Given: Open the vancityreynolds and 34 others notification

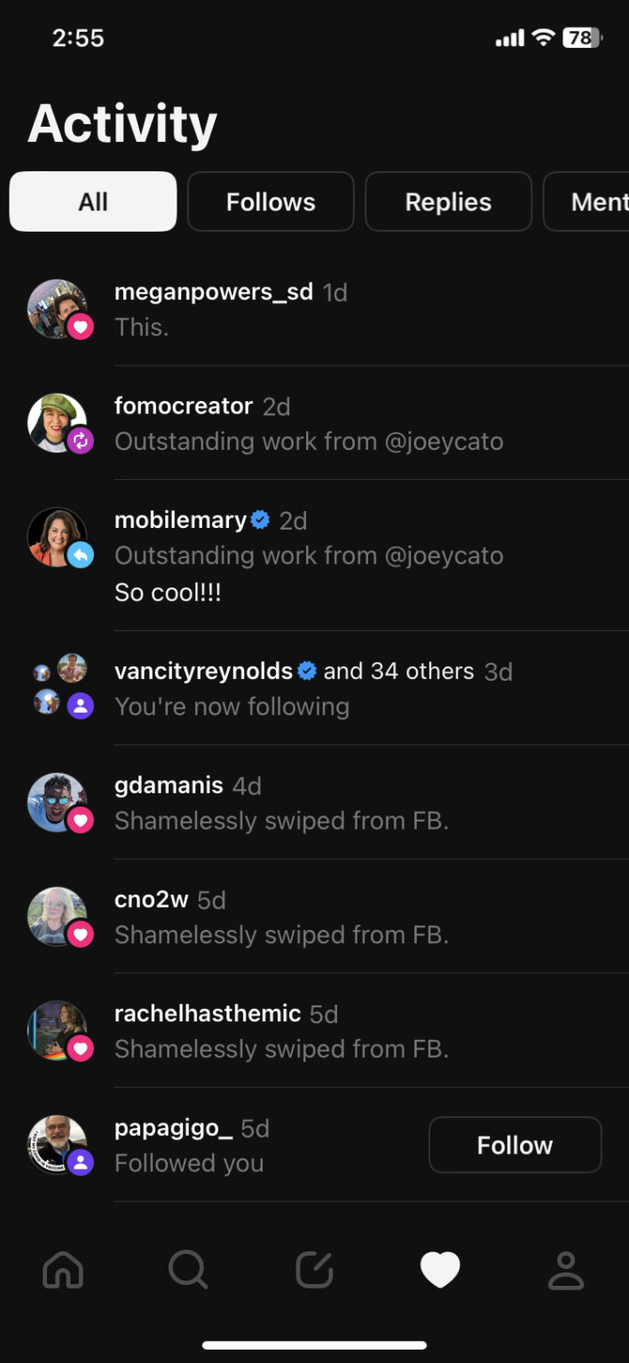Looking at the screenshot, I should [x=311, y=689].
